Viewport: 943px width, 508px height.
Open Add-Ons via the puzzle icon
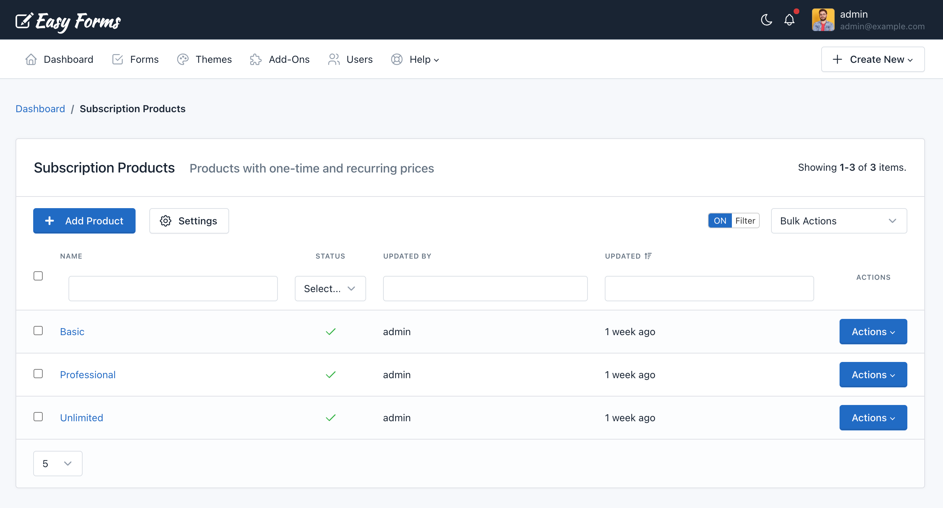pyautogui.click(x=256, y=59)
